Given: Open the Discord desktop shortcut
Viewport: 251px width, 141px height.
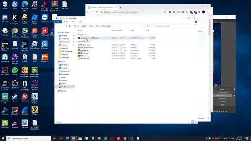Looking at the screenshot, I should coord(5,19).
